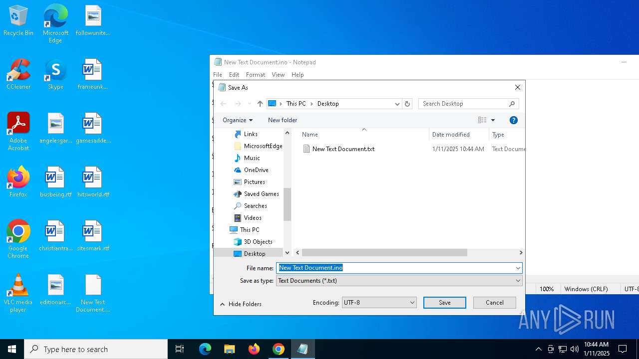Select gamesadde Word document on desktop
Viewport: 639px width, 359px height.
point(93,129)
